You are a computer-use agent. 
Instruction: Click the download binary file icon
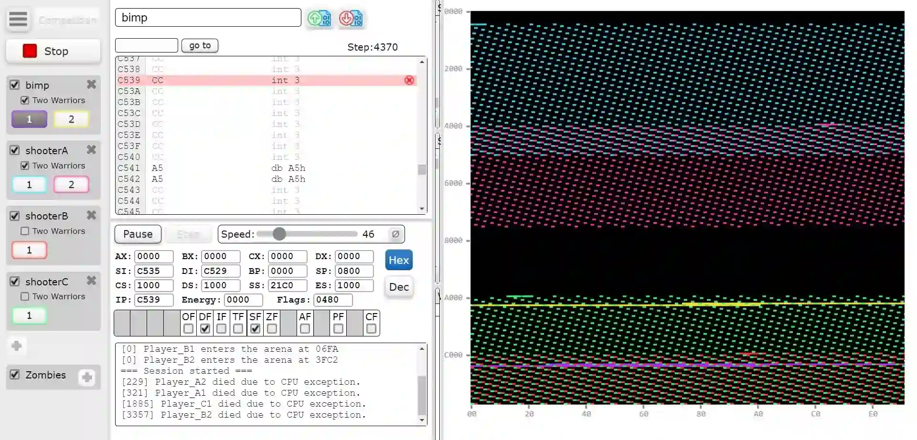(351, 19)
